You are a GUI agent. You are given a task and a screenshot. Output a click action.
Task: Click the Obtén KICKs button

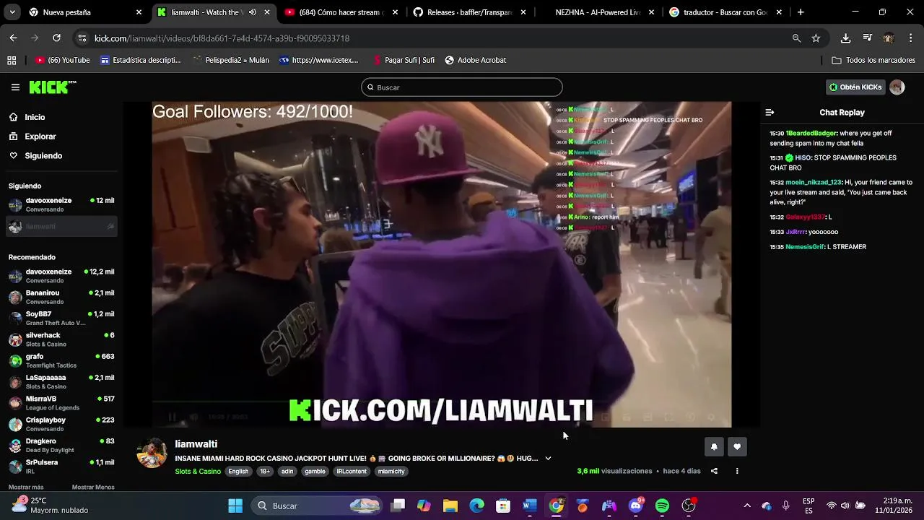coord(855,87)
